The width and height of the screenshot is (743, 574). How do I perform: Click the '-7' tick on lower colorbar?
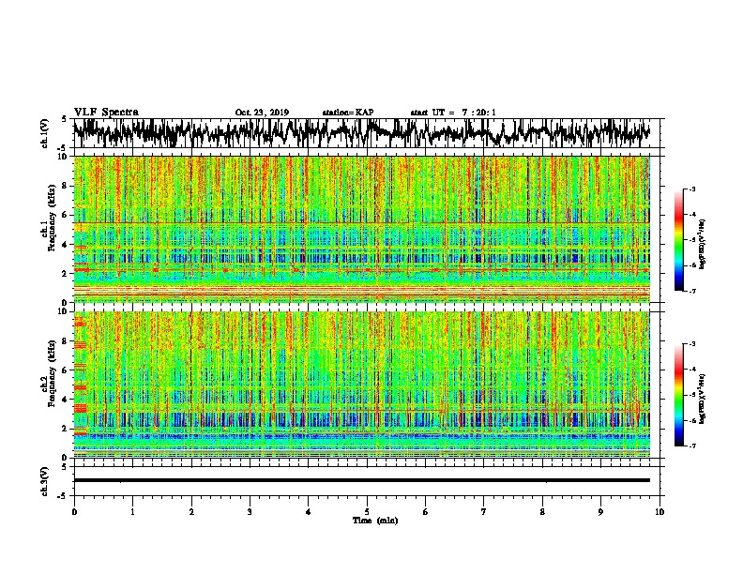[692, 446]
